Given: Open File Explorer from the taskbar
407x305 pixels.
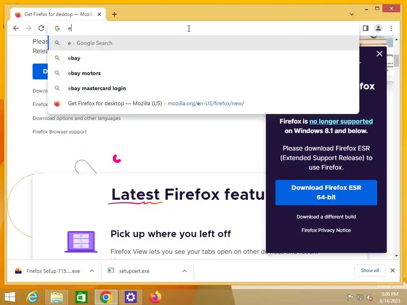Looking at the screenshot, I should pos(57,297).
